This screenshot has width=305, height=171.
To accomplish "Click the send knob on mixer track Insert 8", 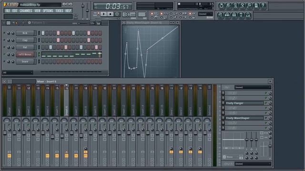I will point(86,149).
